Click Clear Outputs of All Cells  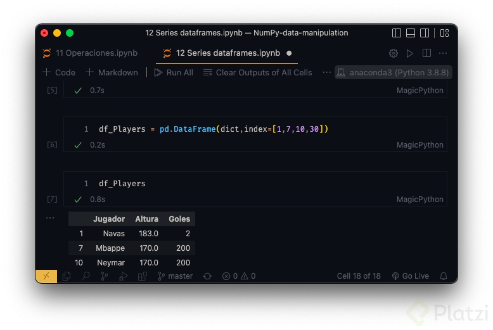tap(257, 72)
